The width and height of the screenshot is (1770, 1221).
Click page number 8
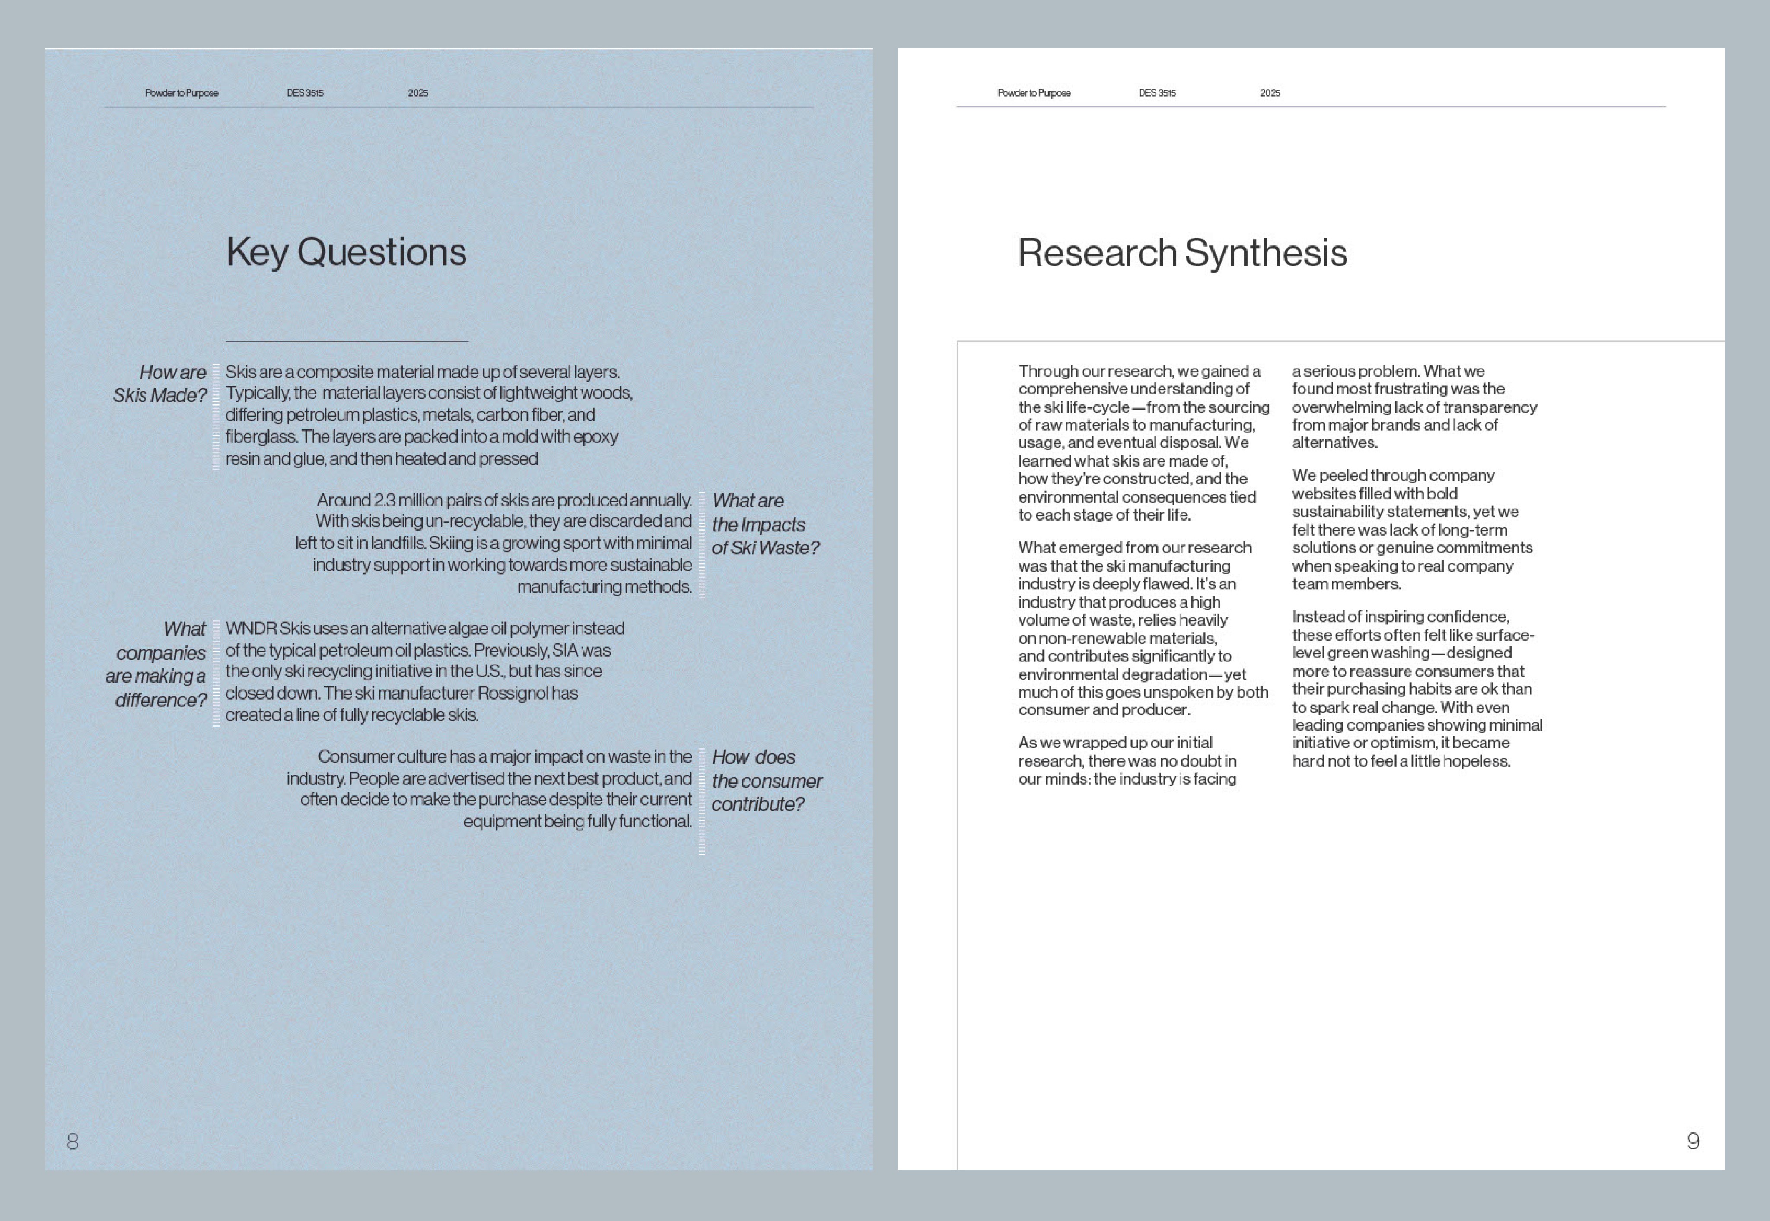click(x=73, y=1142)
